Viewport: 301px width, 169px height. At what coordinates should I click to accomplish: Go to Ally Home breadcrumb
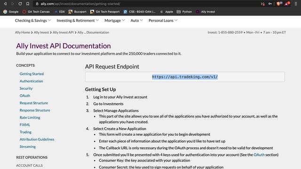(x=23, y=32)
